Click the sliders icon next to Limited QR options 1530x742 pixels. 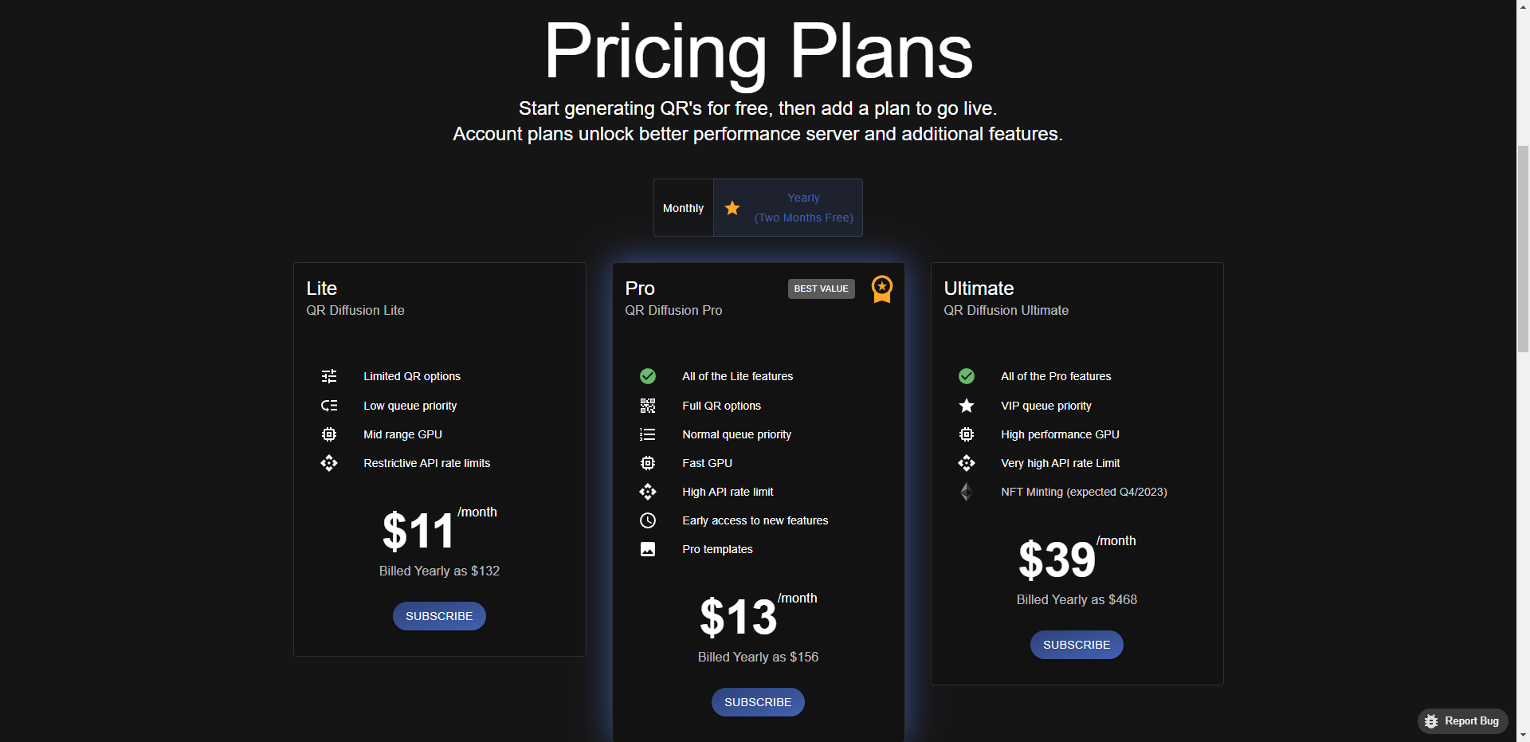[x=329, y=376]
